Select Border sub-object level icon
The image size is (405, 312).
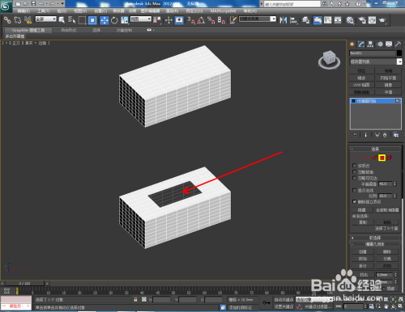click(374, 158)
